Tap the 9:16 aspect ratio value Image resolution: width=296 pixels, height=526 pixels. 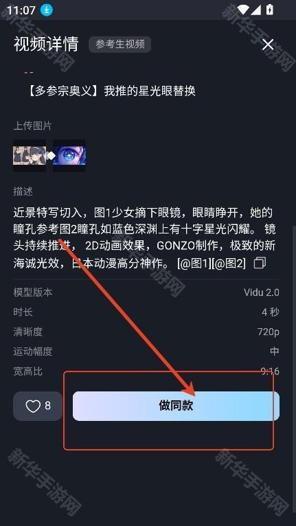point(270,371)
